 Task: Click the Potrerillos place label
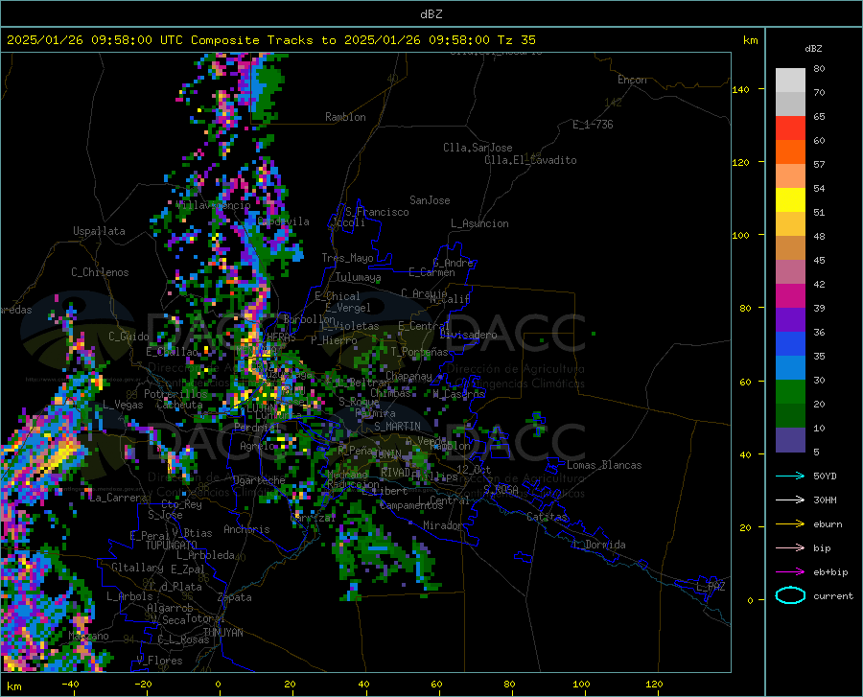coord(175,394)
